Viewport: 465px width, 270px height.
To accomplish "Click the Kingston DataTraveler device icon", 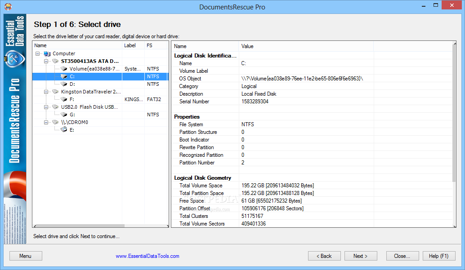I will [55, 92].
